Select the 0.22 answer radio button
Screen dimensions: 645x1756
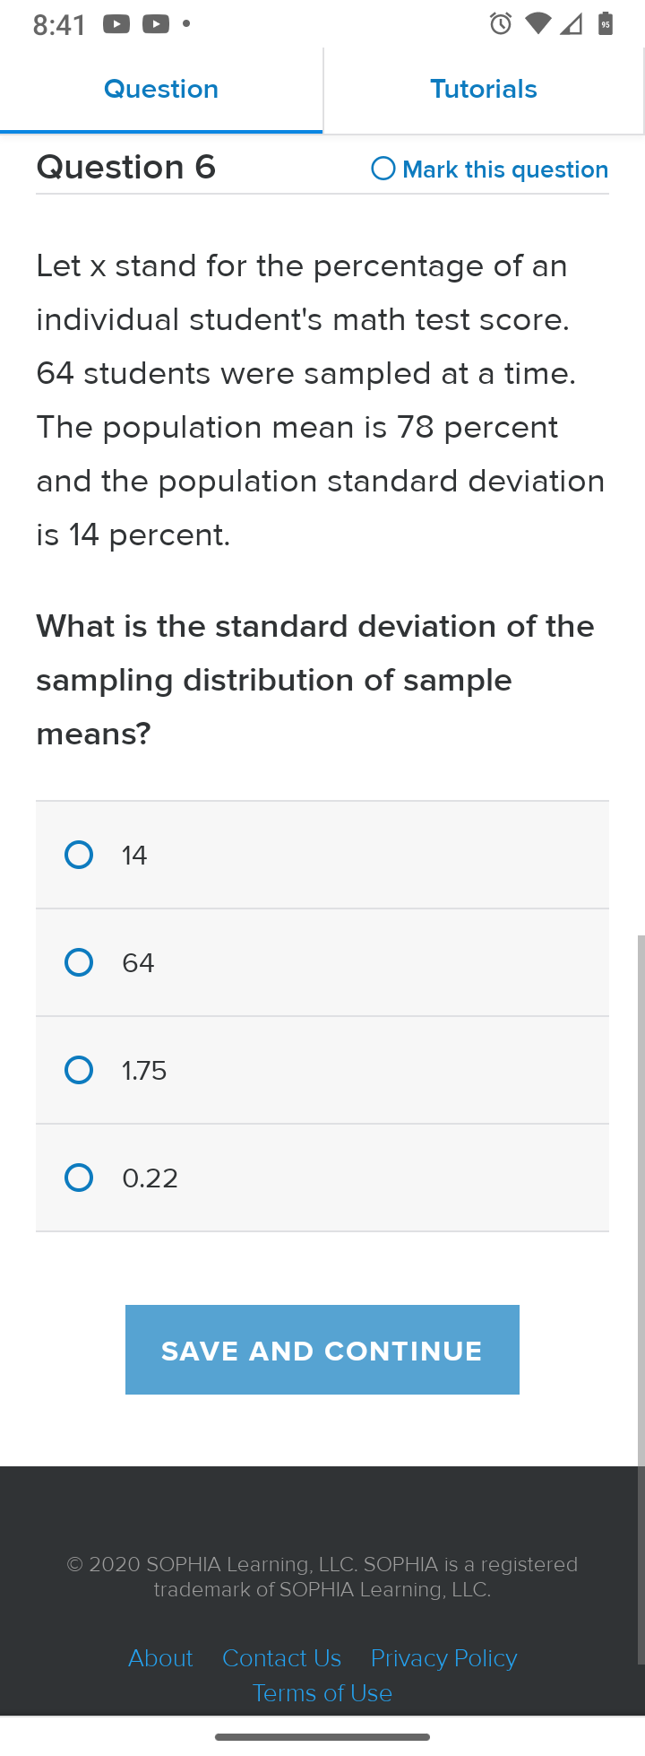pyautogui.click(x=79, y=1178)
